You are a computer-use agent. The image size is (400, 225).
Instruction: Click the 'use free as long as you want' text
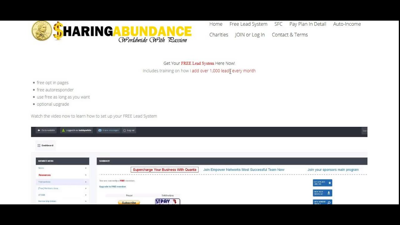(63, 97)
